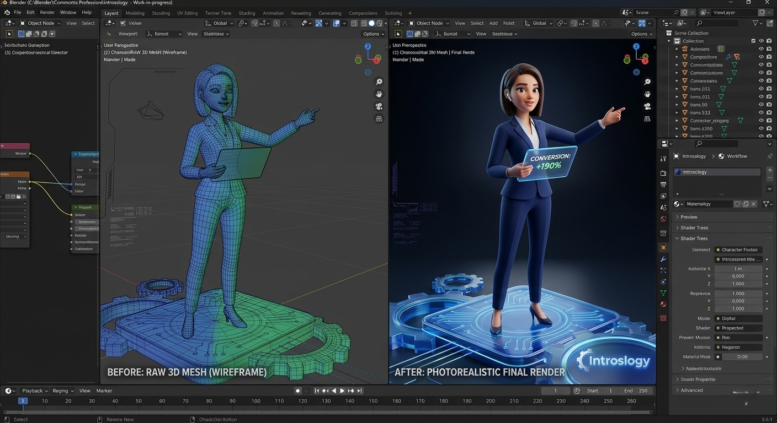The image size is (777, 423).
Task: Collapse the Shader Trees section
Action: point(694,238)
